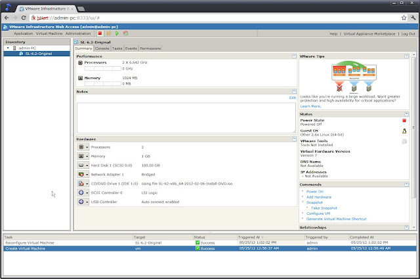
Task: Collapse the Hardware panel
Action: [294, 139]
